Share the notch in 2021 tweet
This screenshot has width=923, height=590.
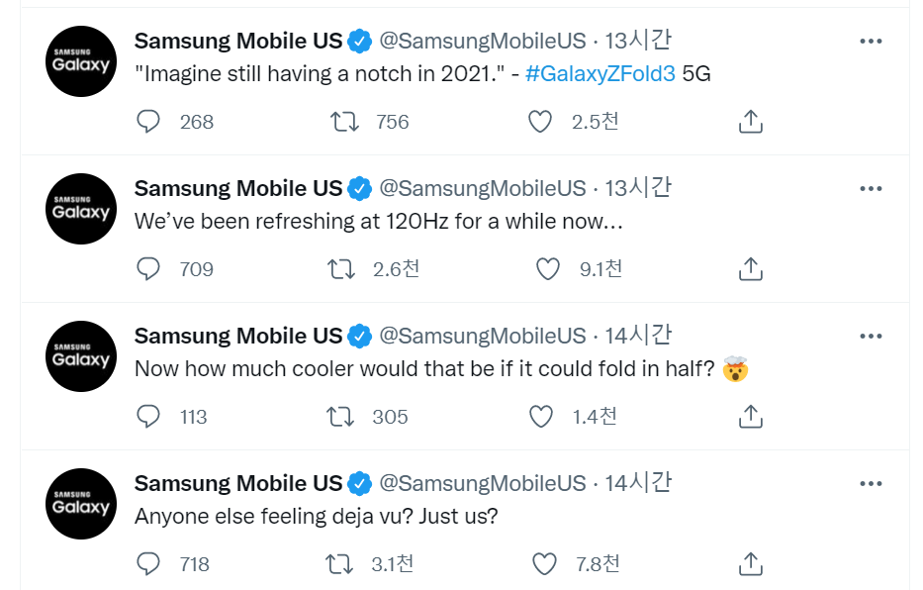(751, 122)
